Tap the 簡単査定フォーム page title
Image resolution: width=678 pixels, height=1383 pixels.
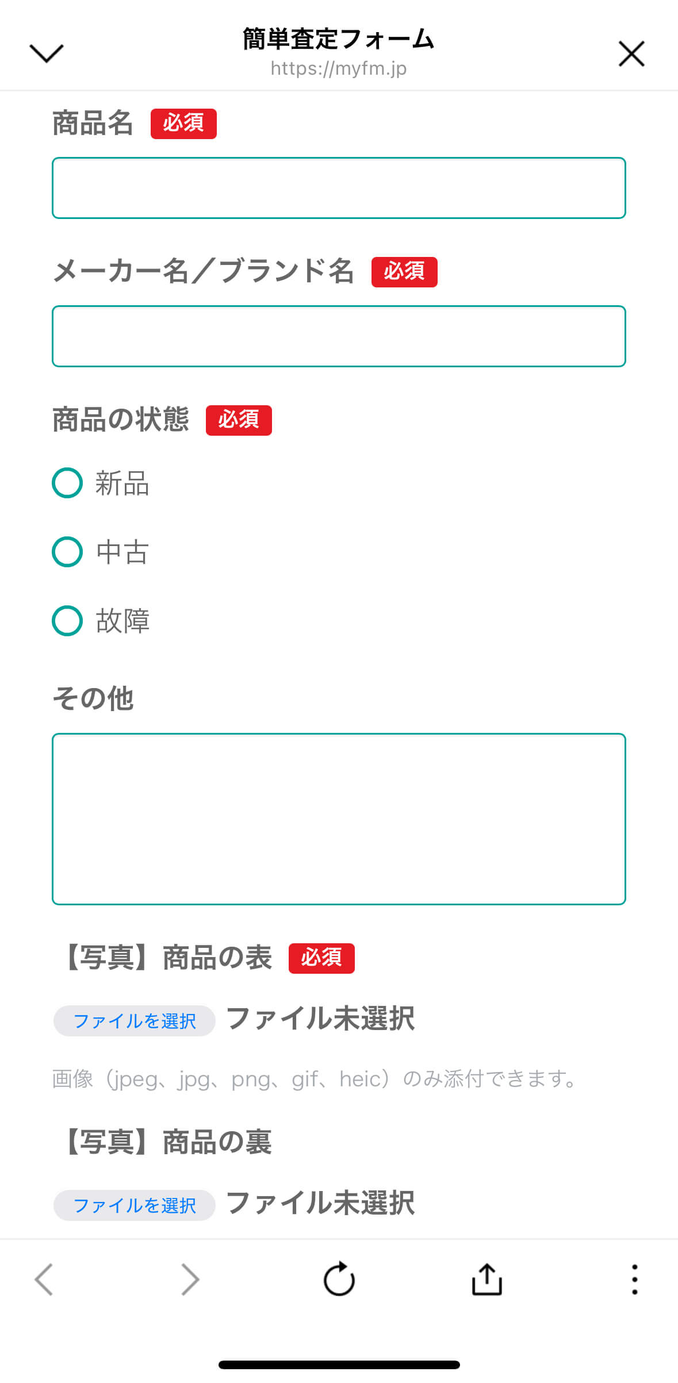point(339,39)
